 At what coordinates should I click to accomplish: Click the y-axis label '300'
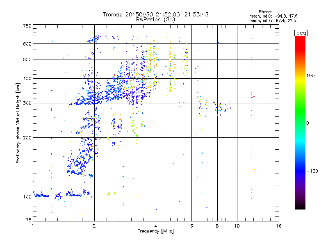tap(27, 103)
